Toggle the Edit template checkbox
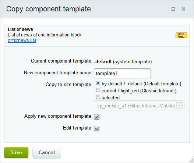 [96, 128]
